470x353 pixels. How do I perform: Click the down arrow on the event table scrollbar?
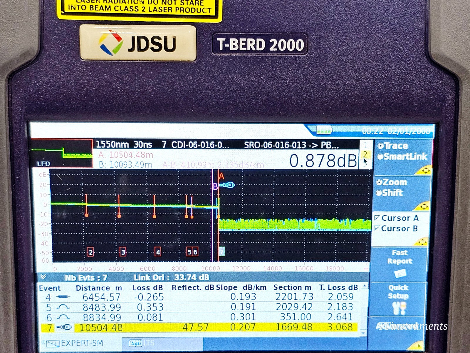363,333
